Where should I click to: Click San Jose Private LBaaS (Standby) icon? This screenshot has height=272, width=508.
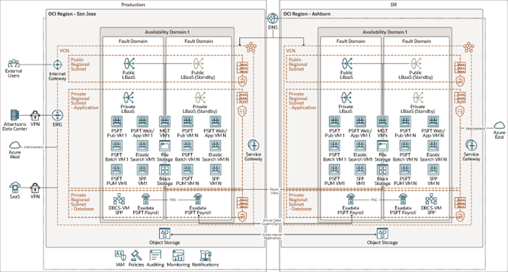pos(200,97)
